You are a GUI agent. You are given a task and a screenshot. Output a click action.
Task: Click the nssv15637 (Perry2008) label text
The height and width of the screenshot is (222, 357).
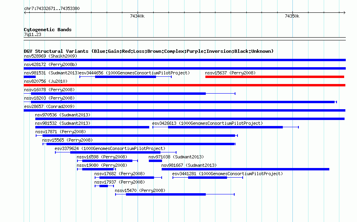tap(230, 73)
